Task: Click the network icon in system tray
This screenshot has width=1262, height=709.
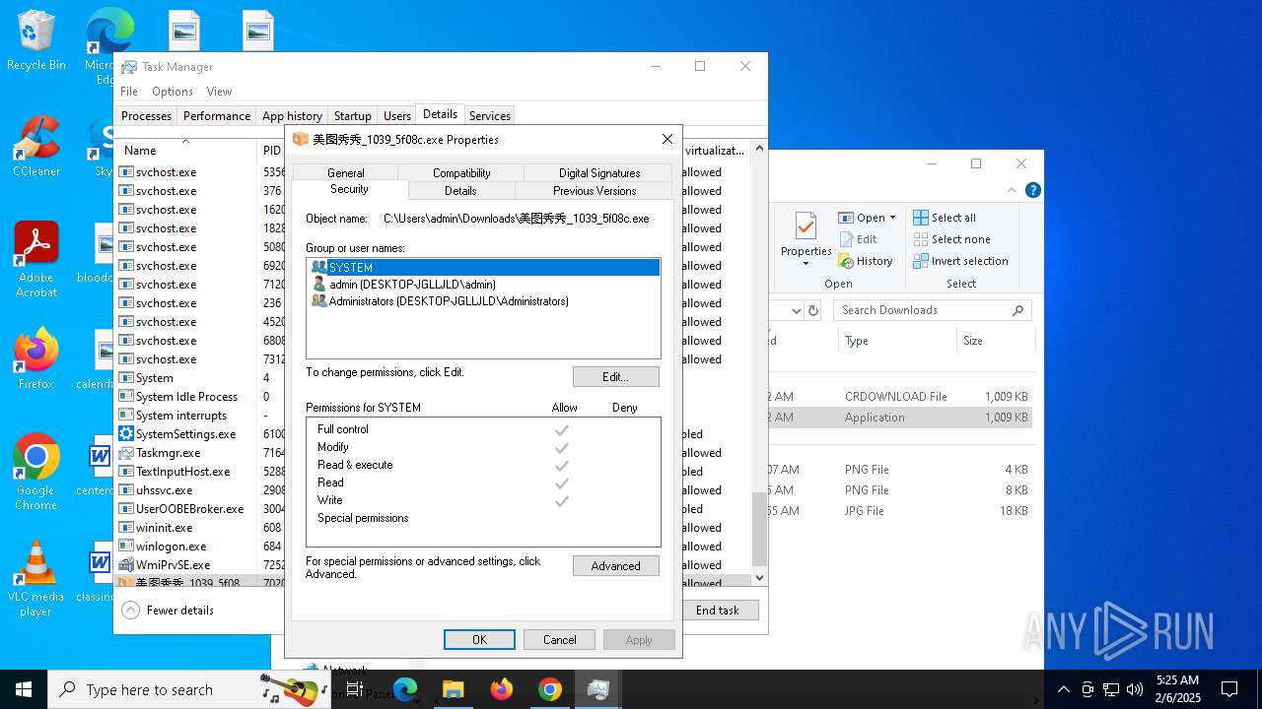Action: coord(1111,689)
